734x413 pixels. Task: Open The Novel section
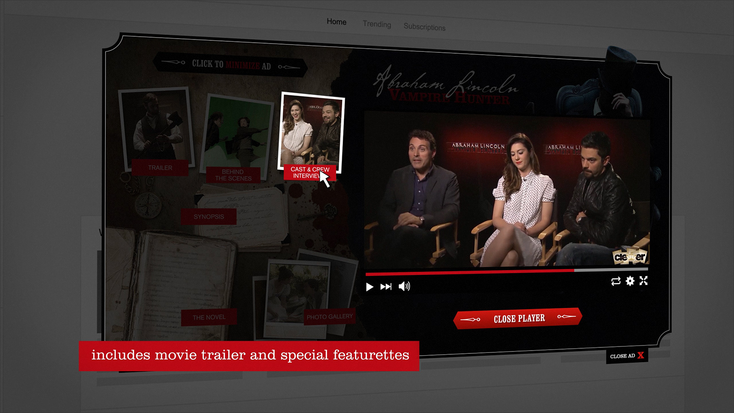209,317
